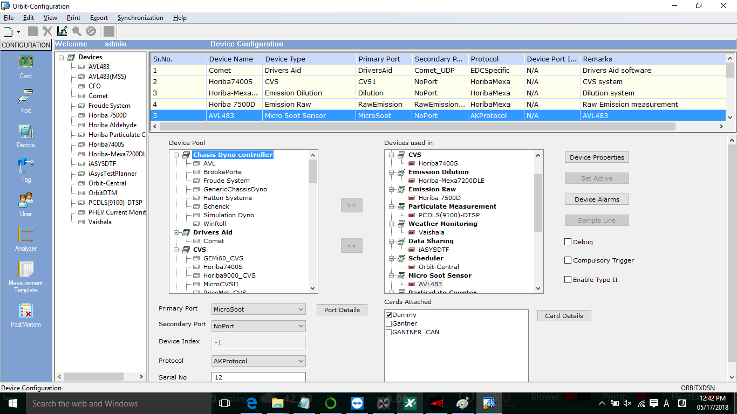Click the Windows Start button
Screen dimensions: 737x414
[12, 403]
